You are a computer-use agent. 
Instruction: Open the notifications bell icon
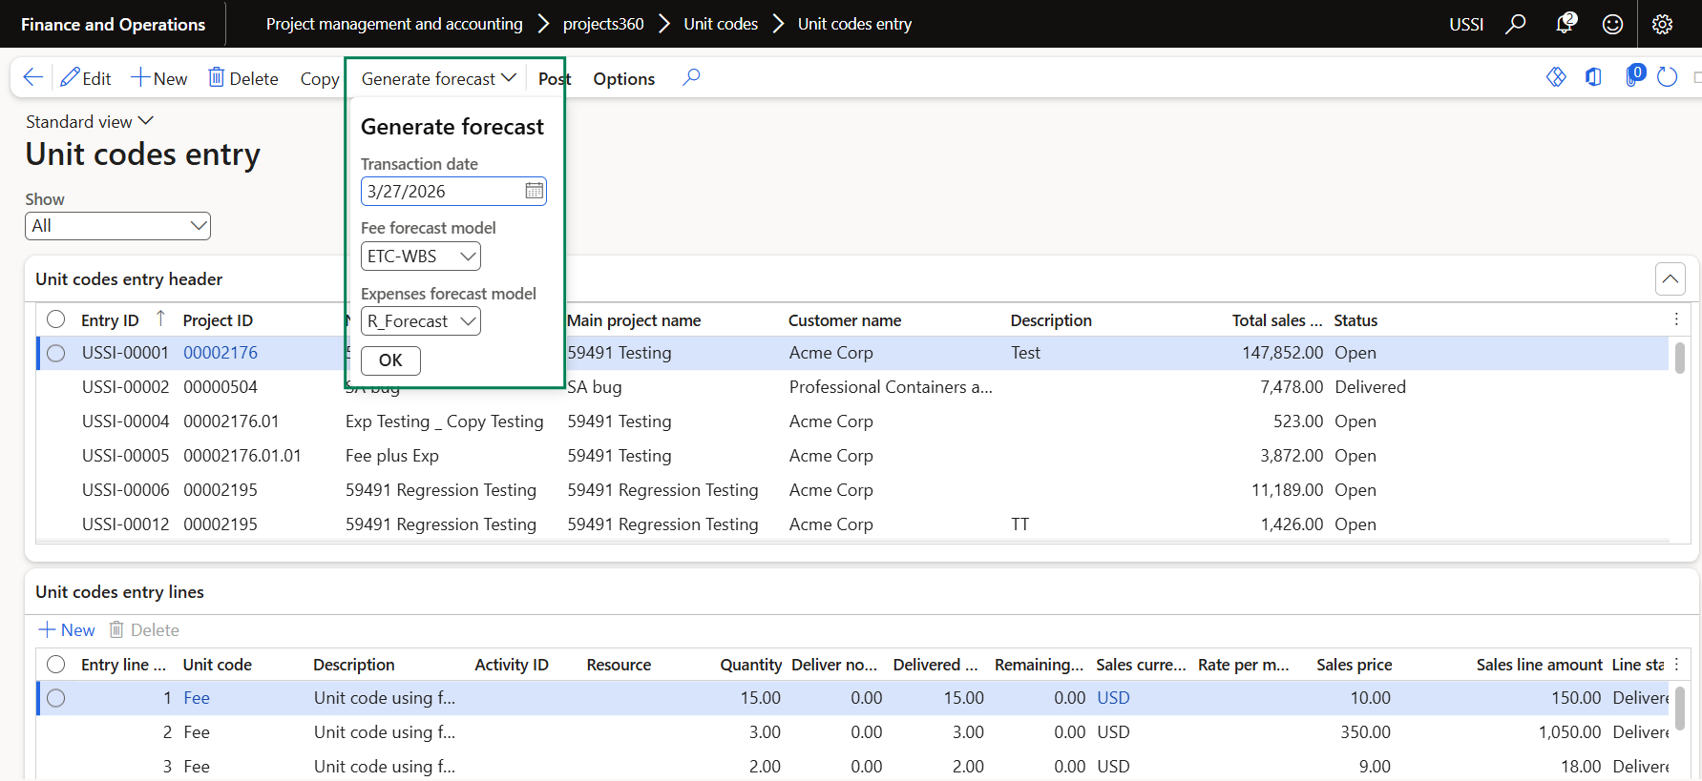[x=1565, y=24]
